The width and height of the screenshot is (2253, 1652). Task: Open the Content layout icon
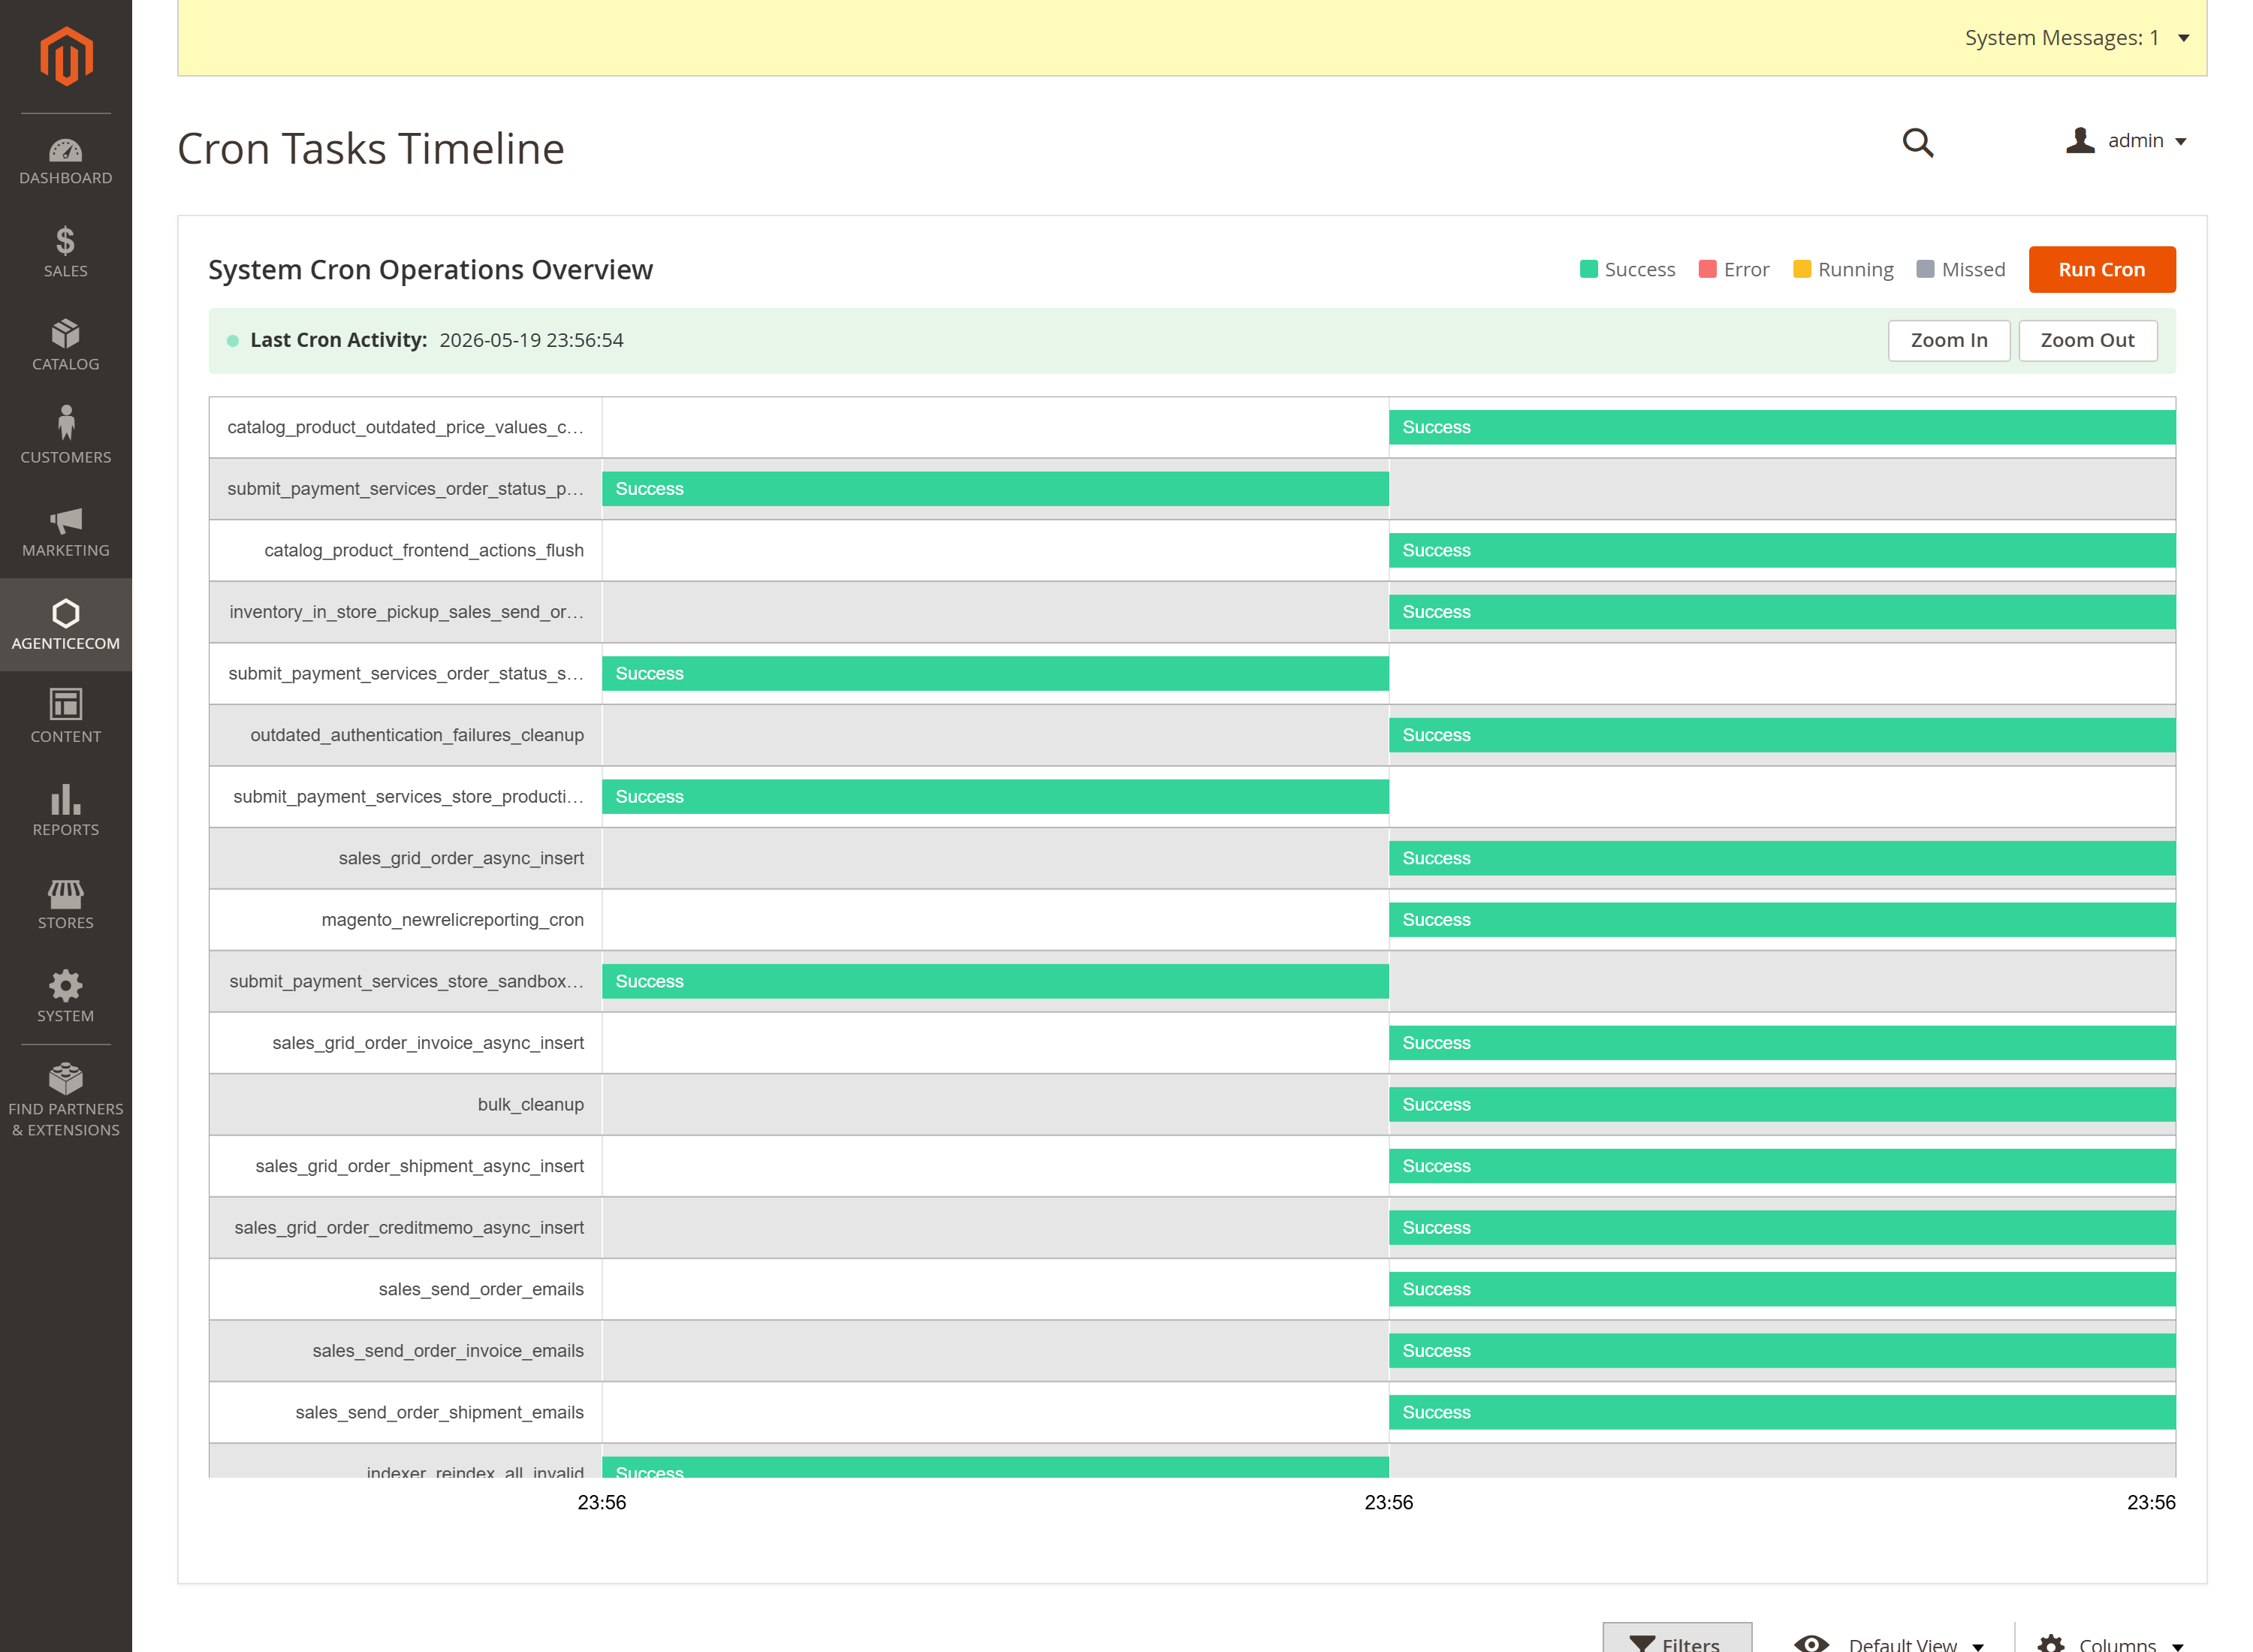point(66,704)
